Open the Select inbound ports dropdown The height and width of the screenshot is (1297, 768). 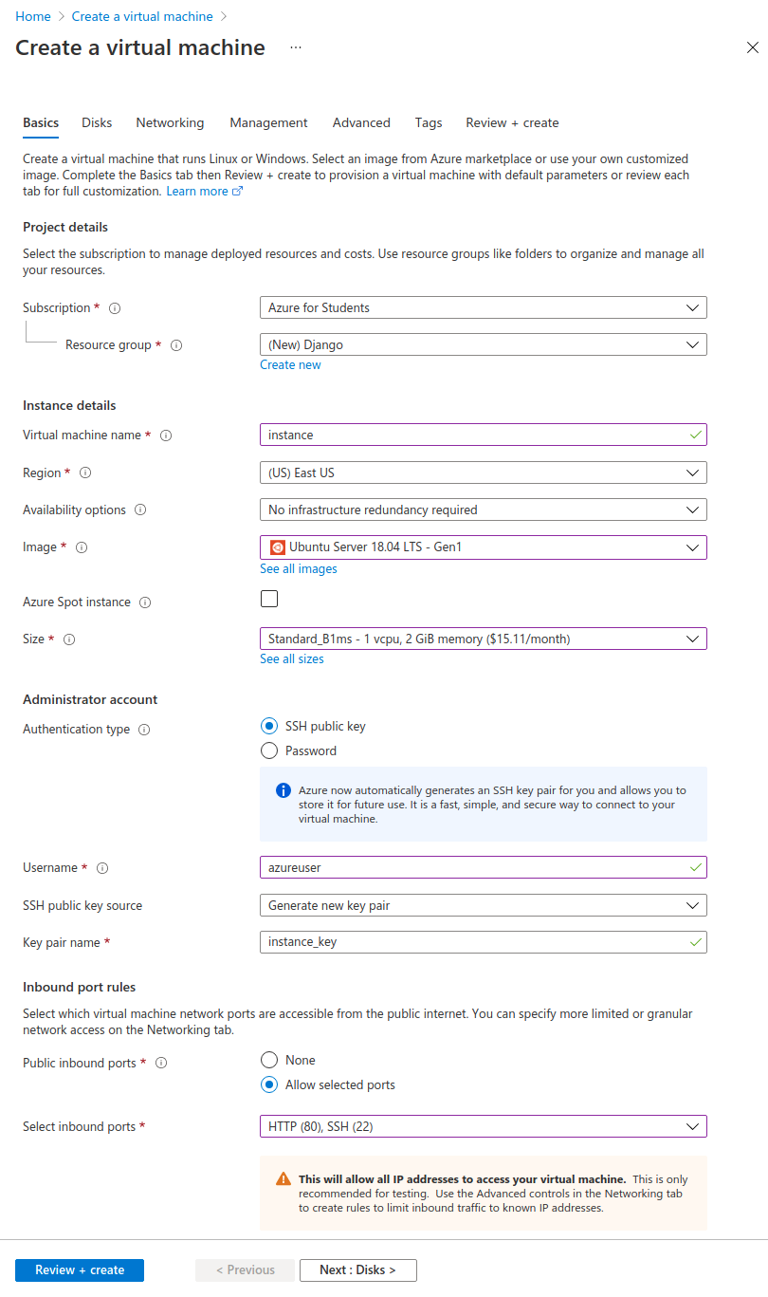483,1127
